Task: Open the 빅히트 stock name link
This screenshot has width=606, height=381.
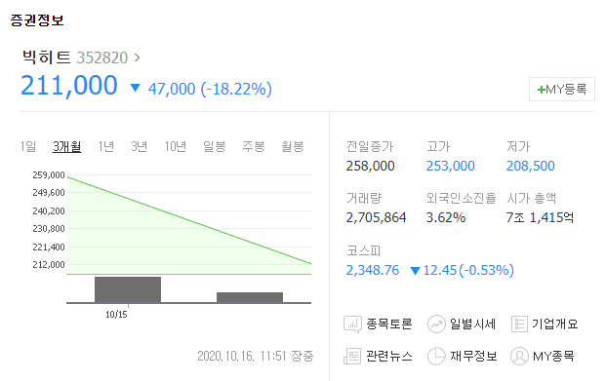Action: 47,57
